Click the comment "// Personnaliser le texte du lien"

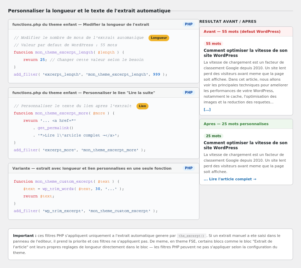[x=73, y=106]
